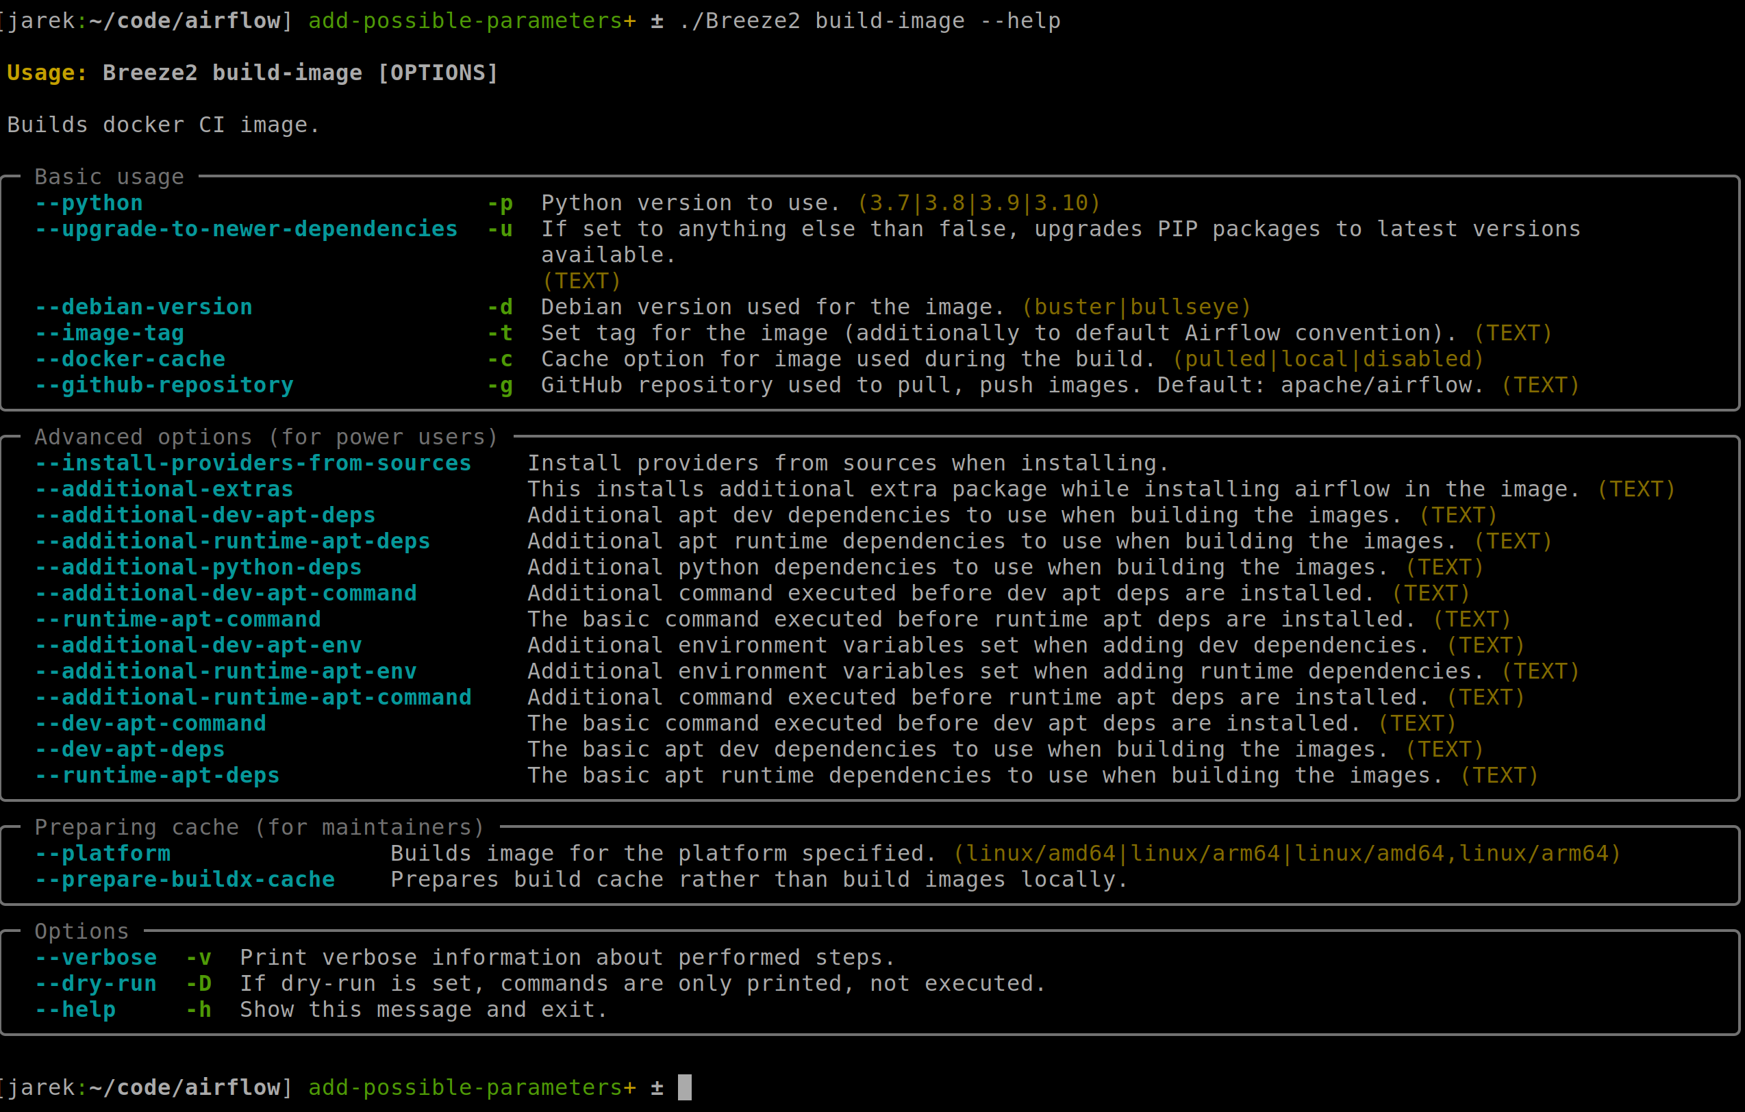Click the (buster|bullseye) choices text

(1136, 307)
